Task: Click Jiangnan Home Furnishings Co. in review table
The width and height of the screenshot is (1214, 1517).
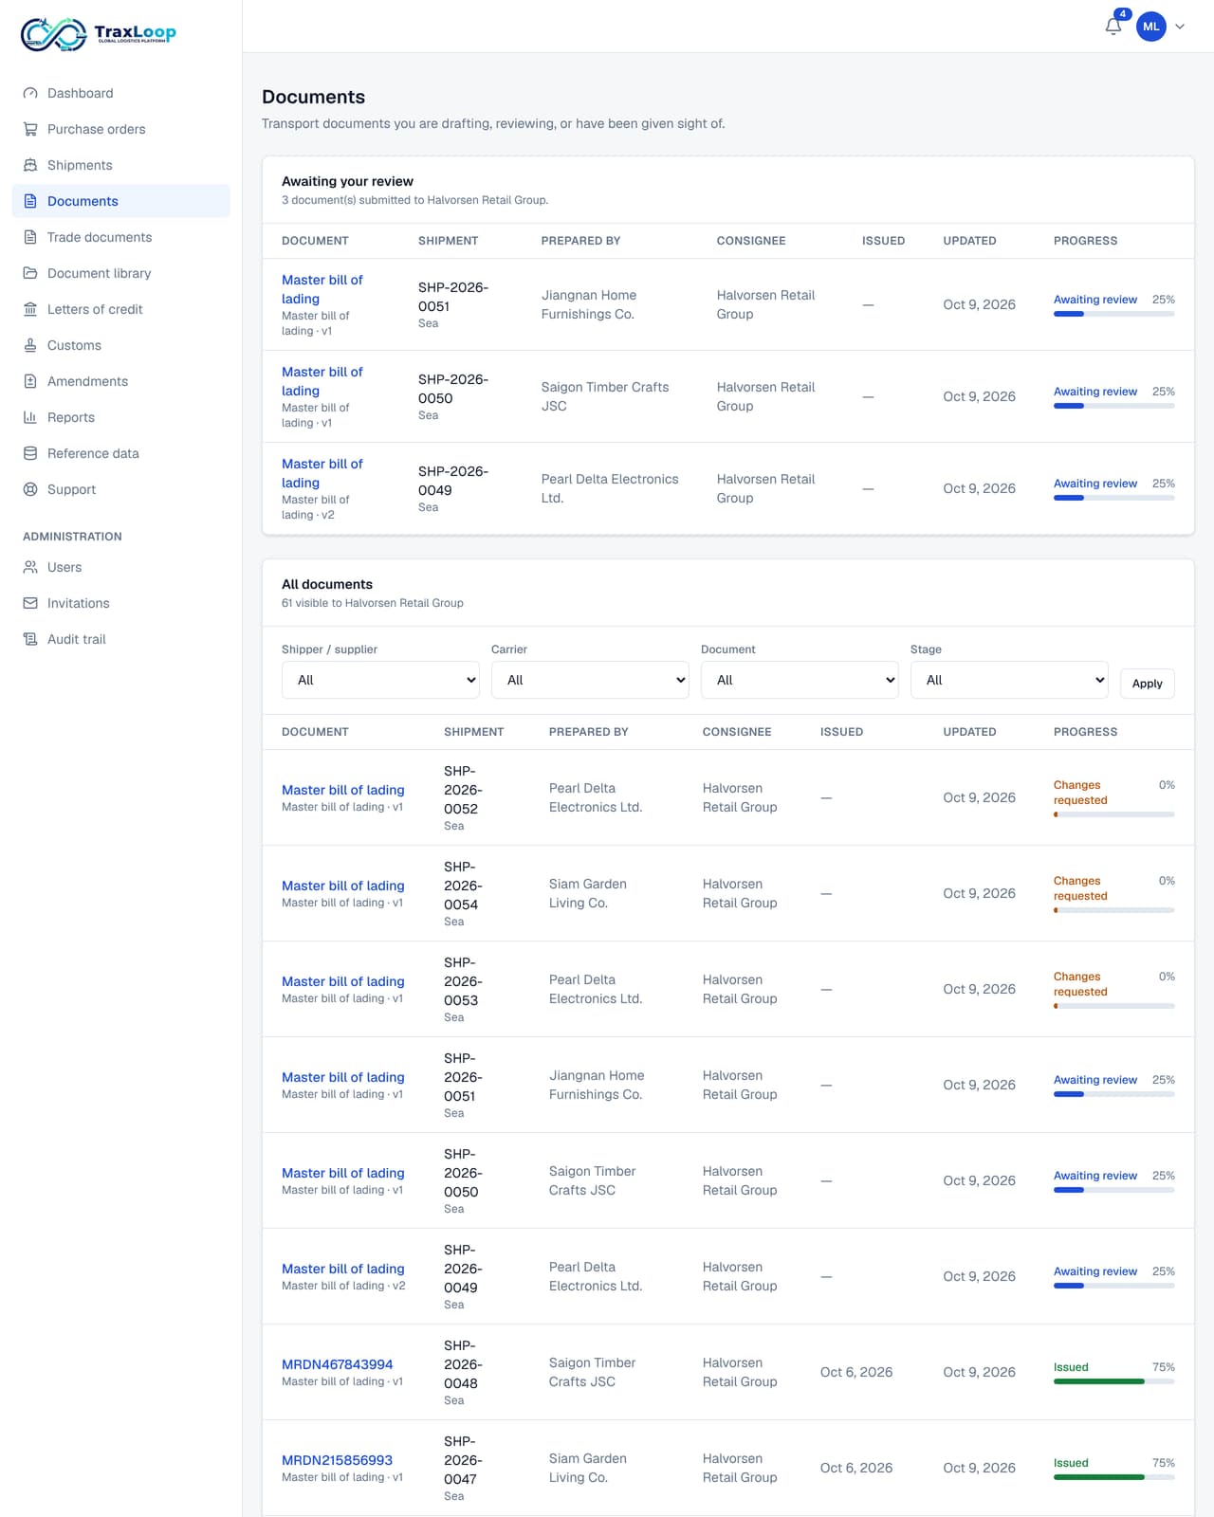Action: [589, 304]
